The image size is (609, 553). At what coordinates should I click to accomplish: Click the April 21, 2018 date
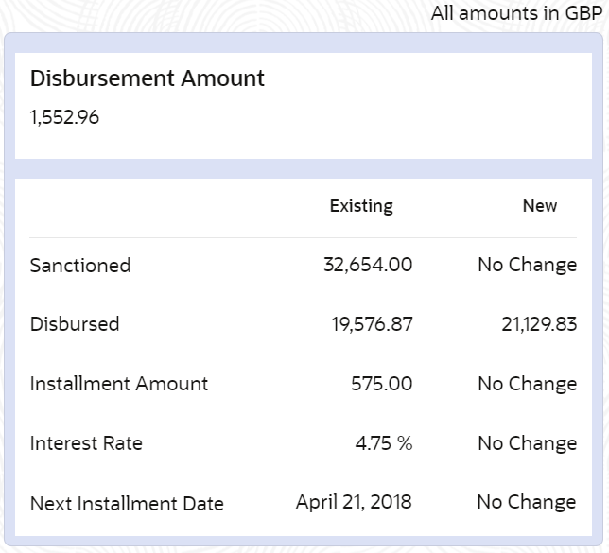coord(354,502)
